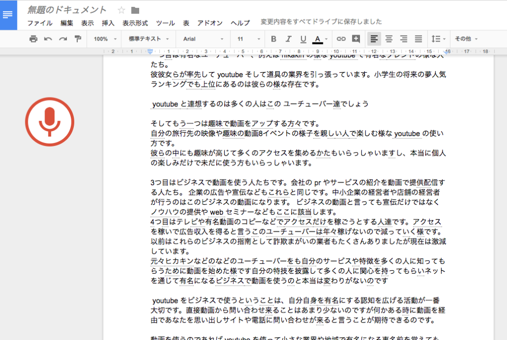The width and height of the screenshot is (507, 340).
Task: Expand the font size 11 dropdown
Action: coord(248,39)
